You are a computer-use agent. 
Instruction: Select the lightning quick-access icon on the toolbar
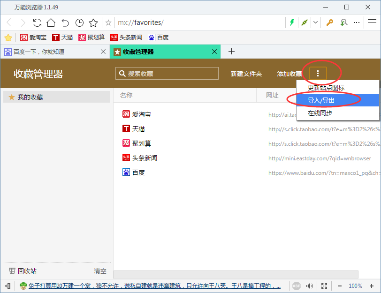(291, 22)
